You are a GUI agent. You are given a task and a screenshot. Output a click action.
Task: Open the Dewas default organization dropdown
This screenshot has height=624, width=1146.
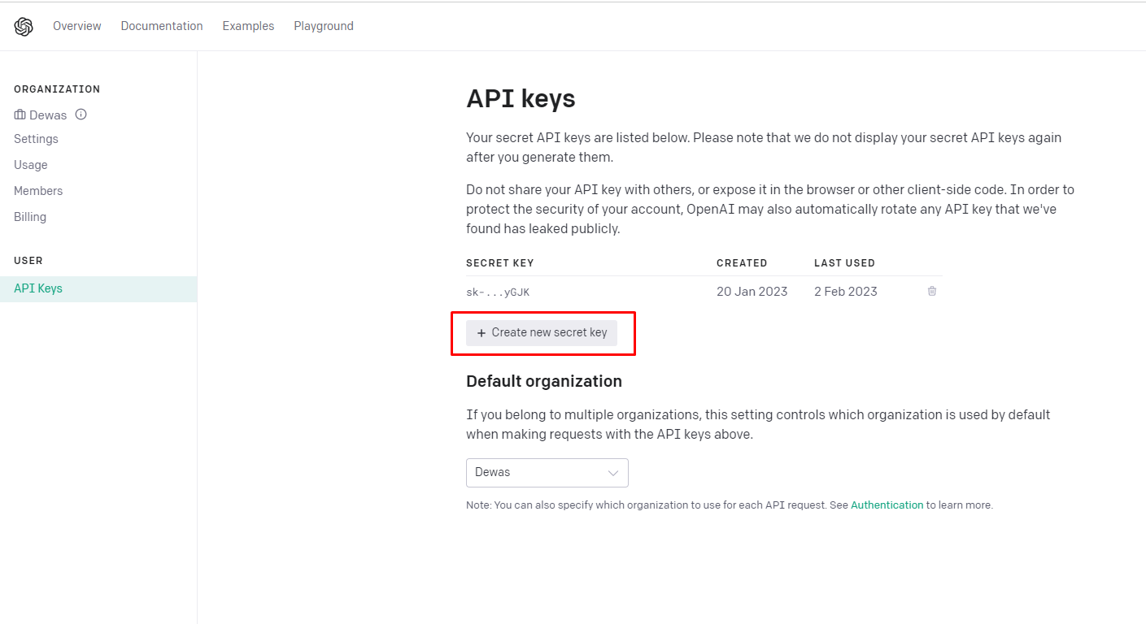point(547,473)
